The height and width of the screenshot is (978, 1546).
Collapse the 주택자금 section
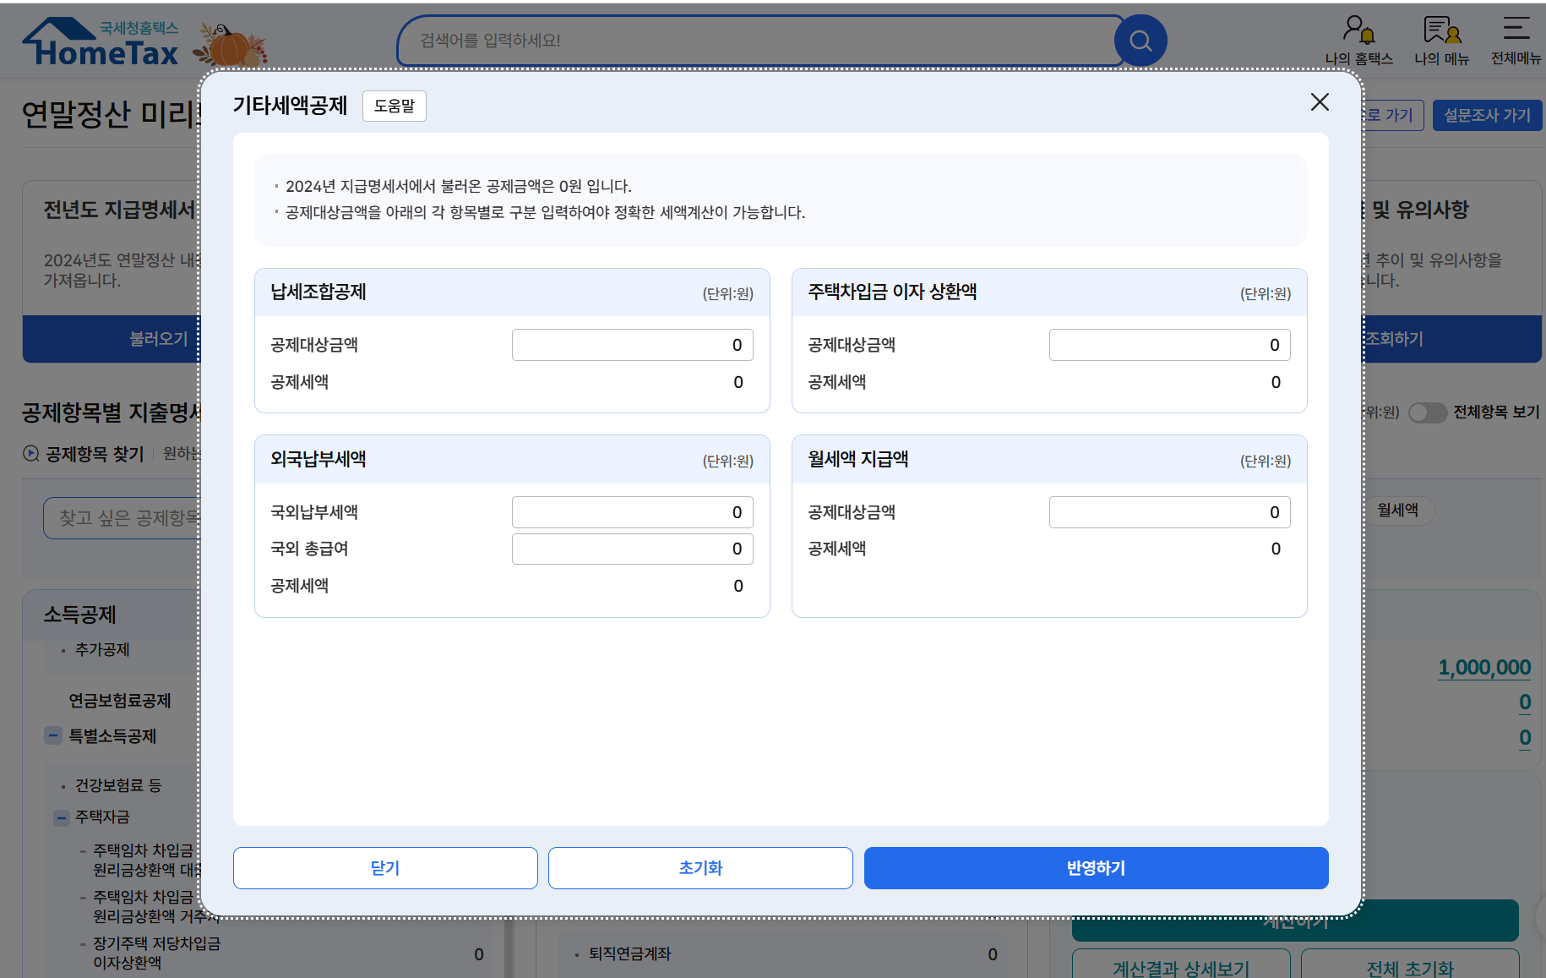coord(60,817)
